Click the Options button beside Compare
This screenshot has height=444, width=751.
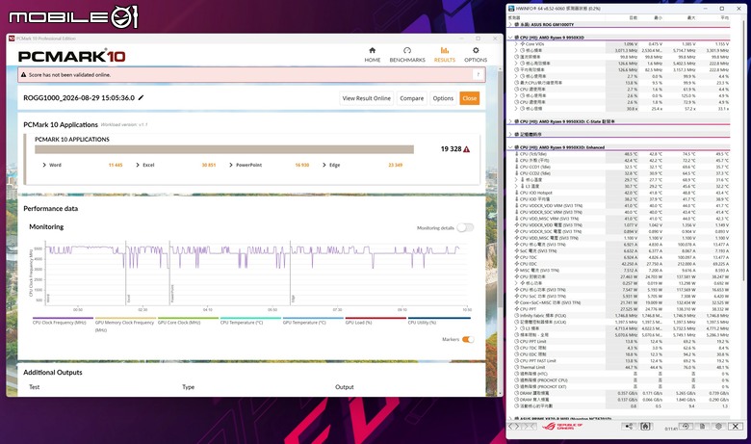[443, 98]
